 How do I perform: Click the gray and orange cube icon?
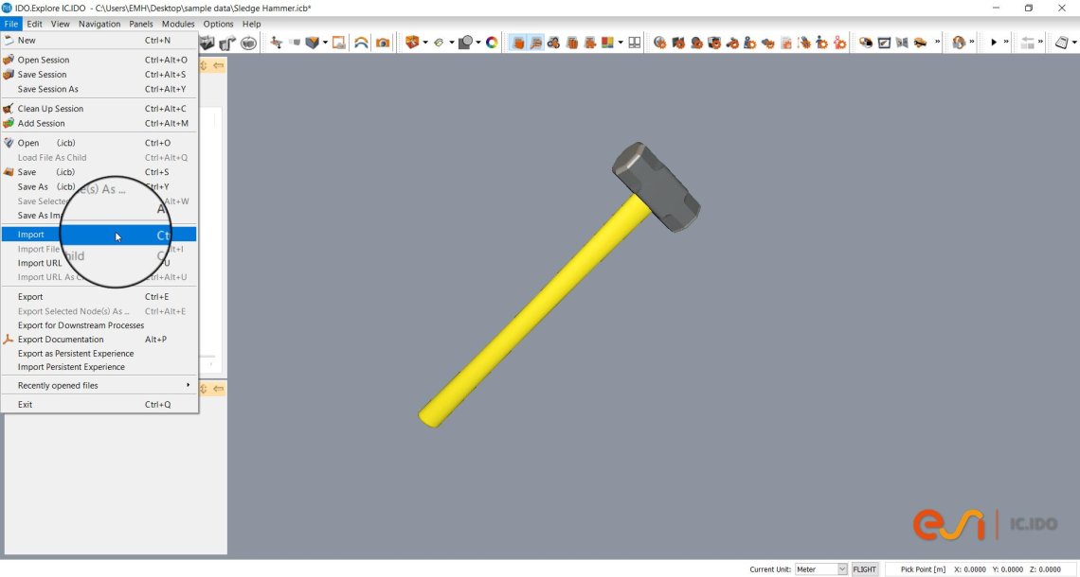(x=312, y=43)
